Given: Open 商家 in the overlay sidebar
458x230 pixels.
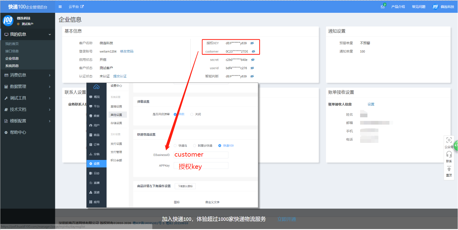Looking at the screenshot, I should (x=96, y=116).
